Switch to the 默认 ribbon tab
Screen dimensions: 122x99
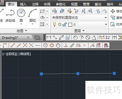(11, 4)
